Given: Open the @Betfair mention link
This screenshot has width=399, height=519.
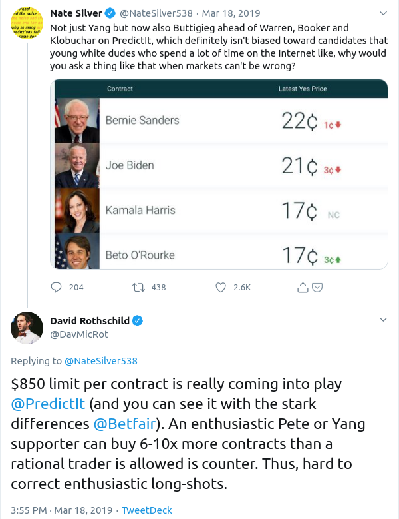Looking at the screenshot, I should click(124, 424).
